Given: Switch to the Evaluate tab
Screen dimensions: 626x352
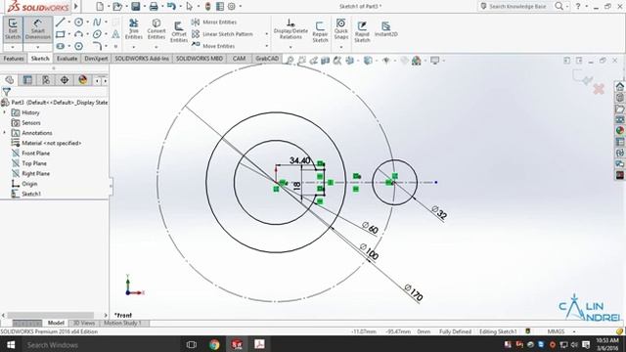Looking at the screenshot, I should tap(67, 59).
